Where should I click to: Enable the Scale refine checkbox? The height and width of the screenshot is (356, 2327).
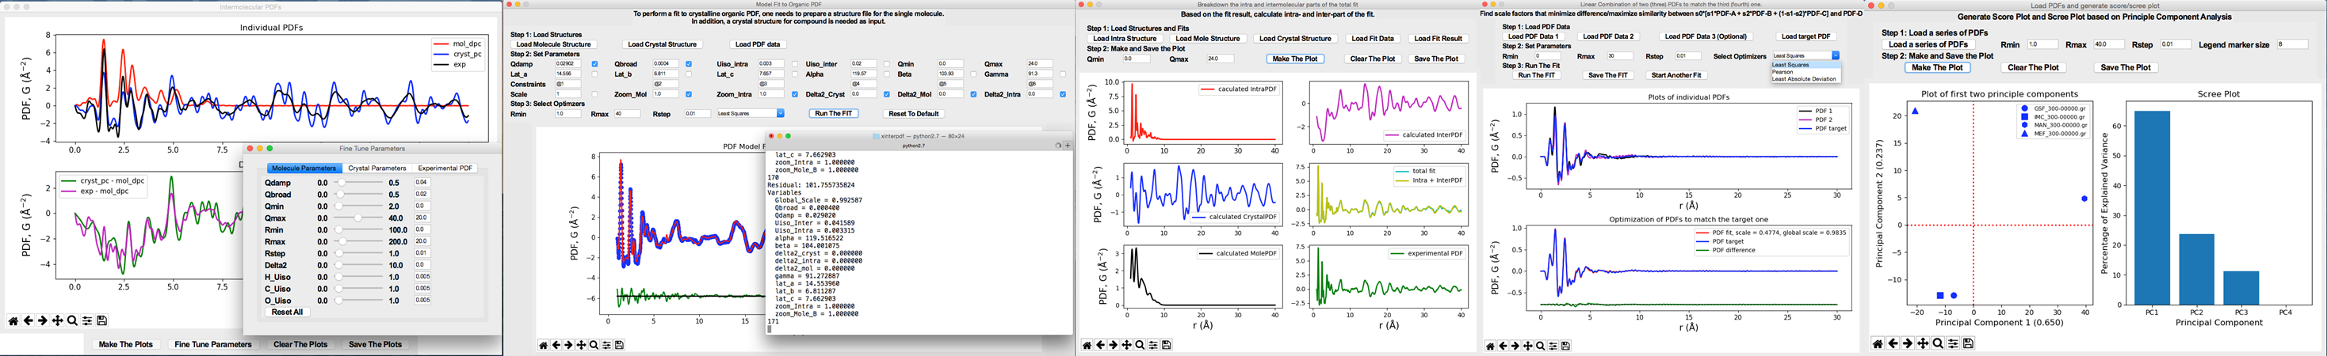(x=594, y=93)
